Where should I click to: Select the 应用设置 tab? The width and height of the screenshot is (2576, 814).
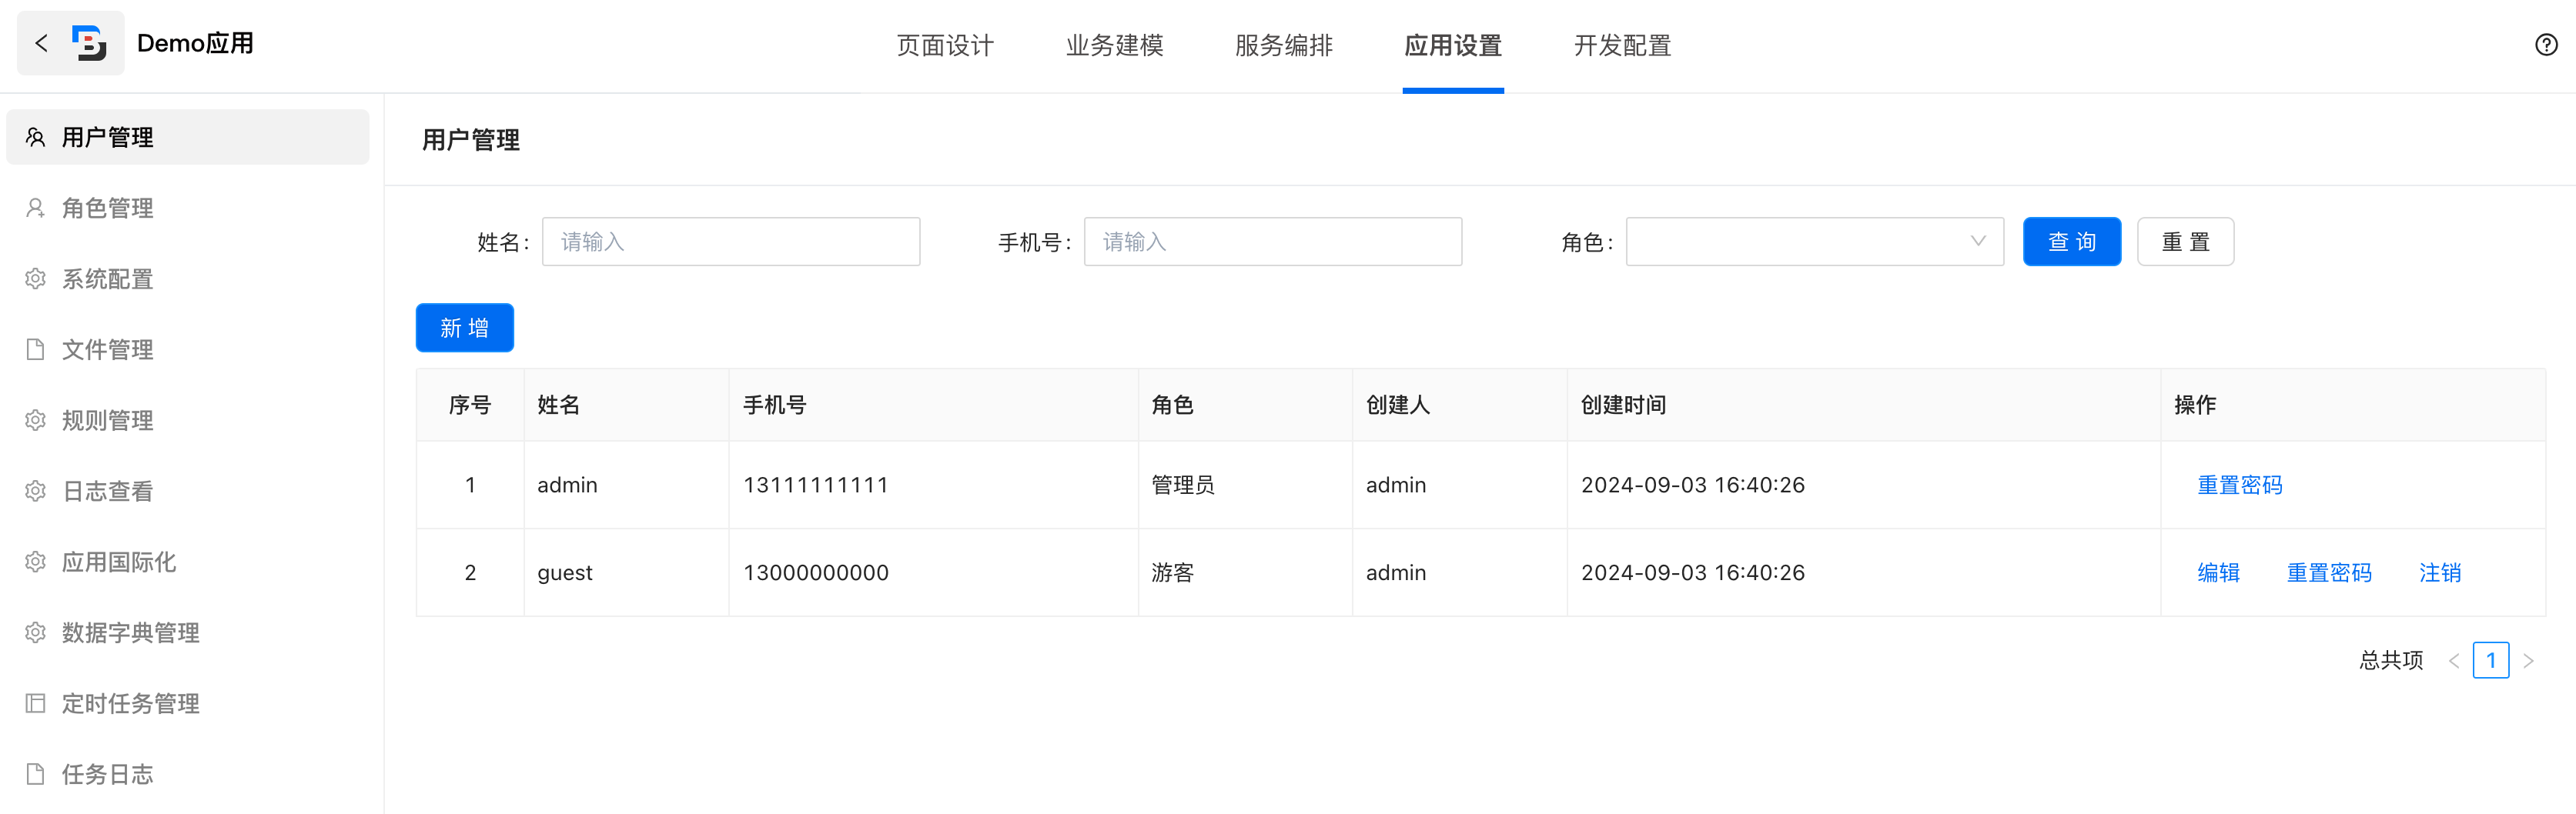[1453, 46]
